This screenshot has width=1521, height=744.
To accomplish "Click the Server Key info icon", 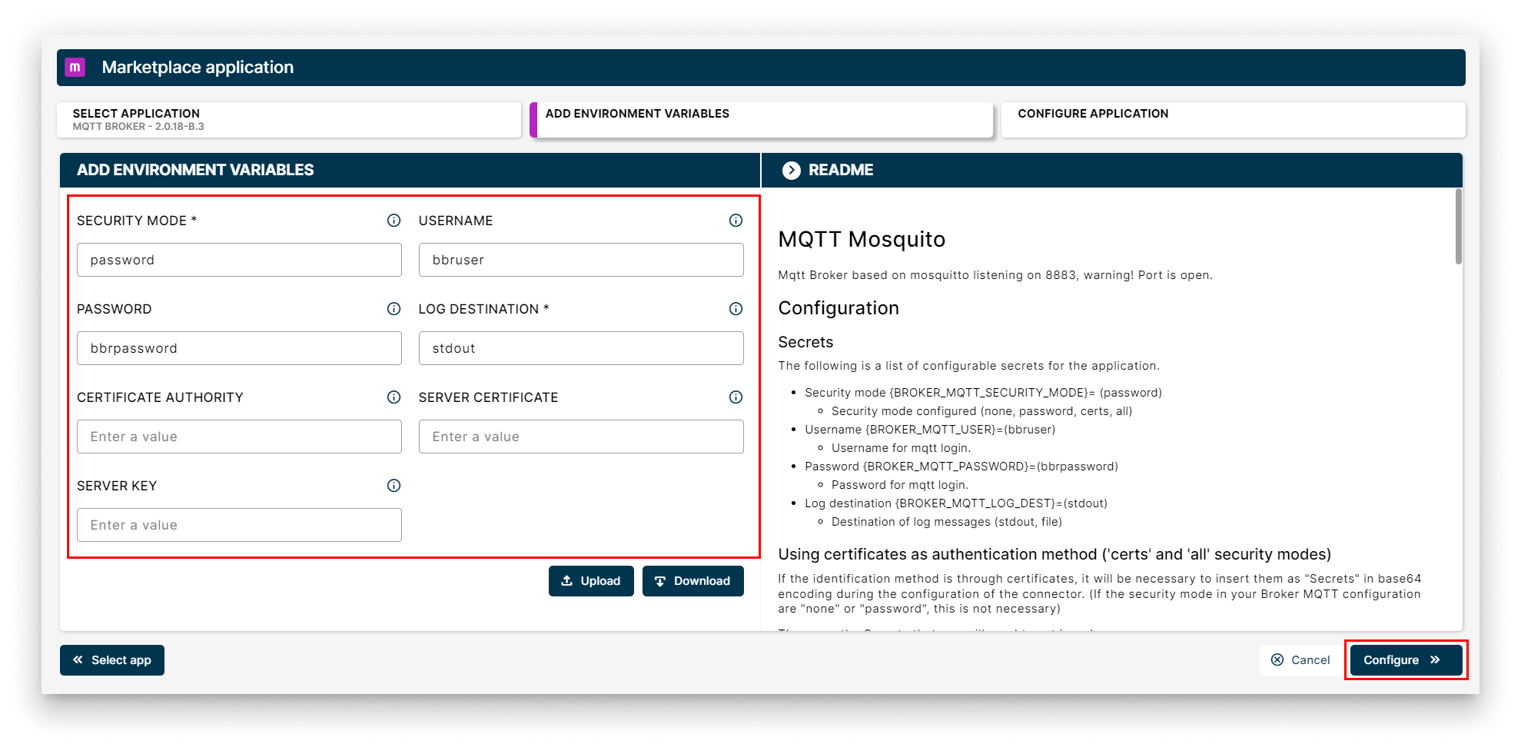I will [x=394, y=486].
